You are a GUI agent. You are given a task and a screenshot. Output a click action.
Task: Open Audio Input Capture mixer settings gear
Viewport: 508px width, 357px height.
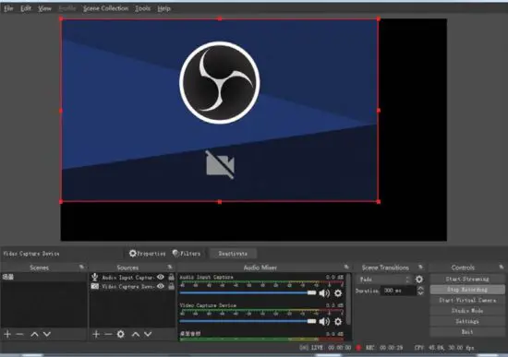click(x=338, y=293)
